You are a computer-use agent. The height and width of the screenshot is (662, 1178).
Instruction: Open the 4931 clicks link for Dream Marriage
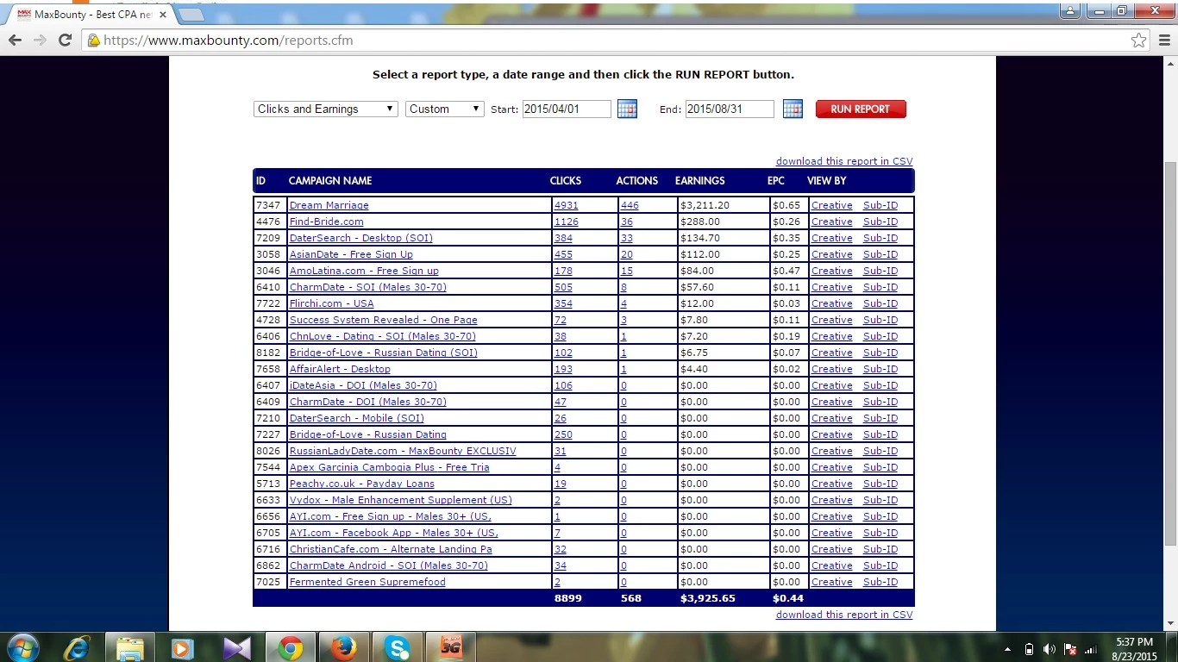tap(567, 205)
